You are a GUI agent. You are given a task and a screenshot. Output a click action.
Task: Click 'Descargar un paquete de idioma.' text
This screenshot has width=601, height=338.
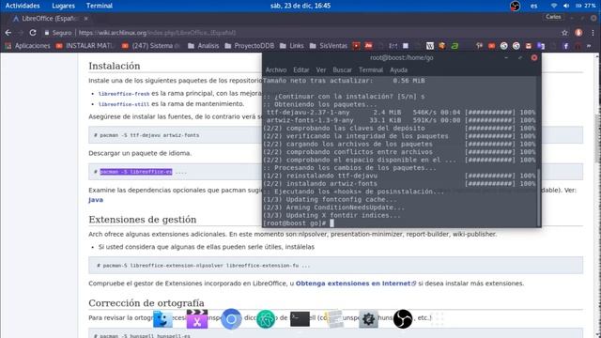[140, 153]
